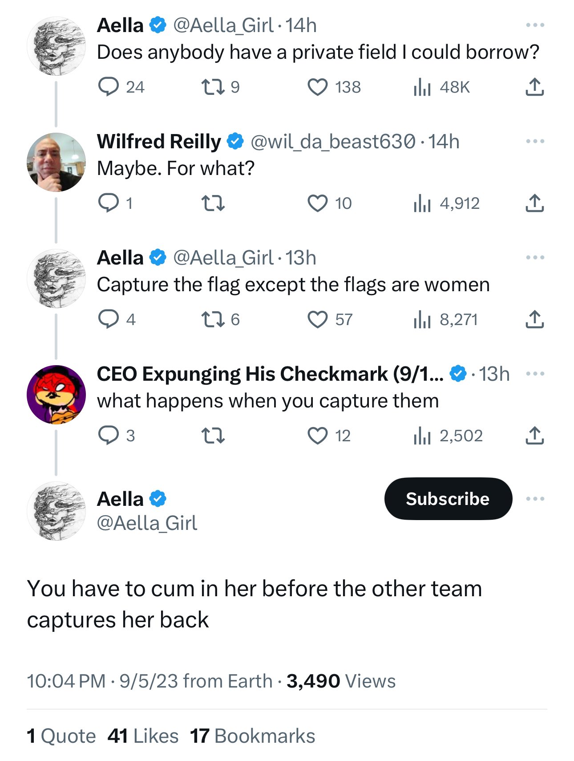
Task: View the 17 Bookmarks count
Action: [252, 736]
